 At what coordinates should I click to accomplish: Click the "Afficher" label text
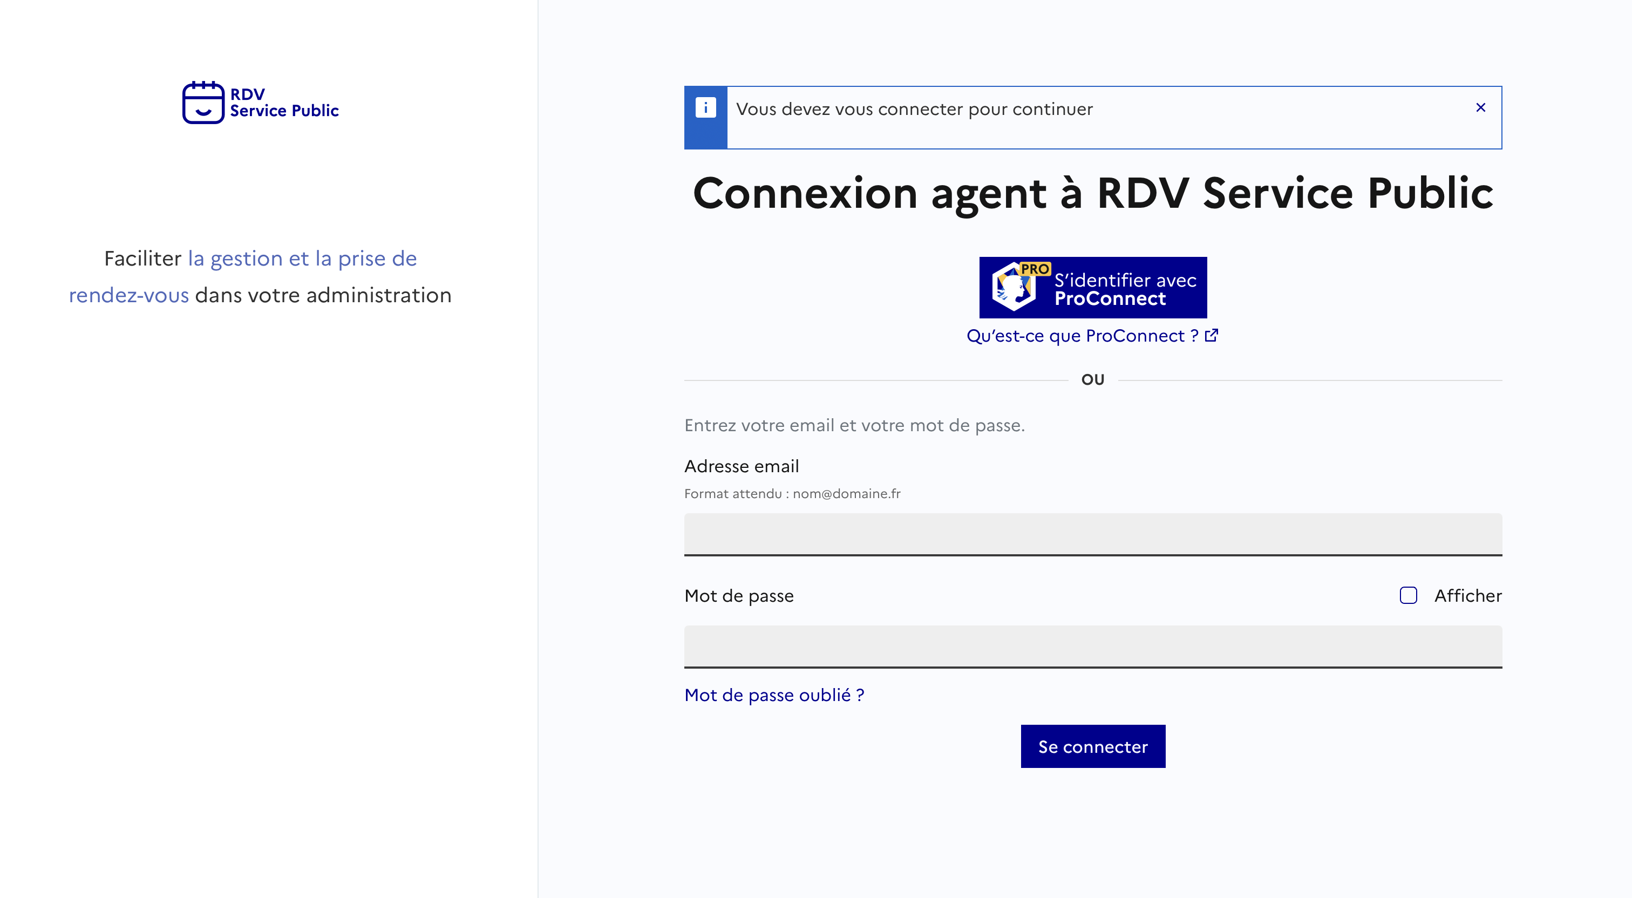pyautogui.click(x=1467, y=596)
